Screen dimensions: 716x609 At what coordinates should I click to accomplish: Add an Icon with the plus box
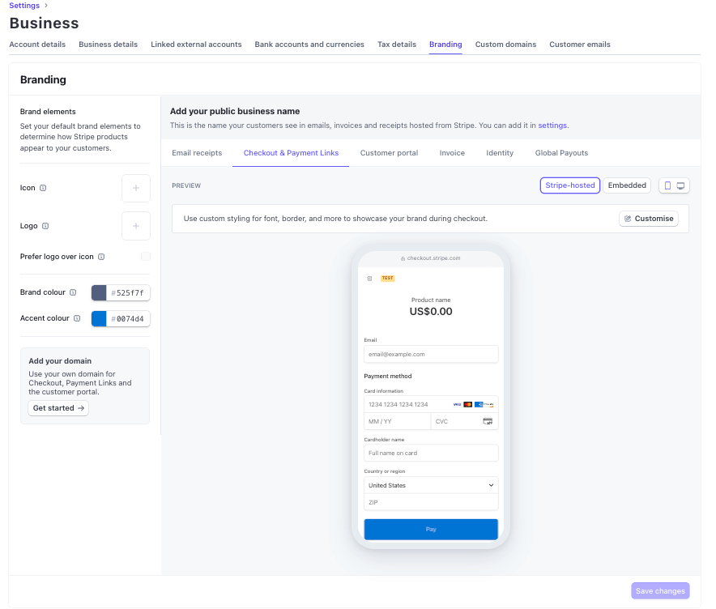click(136, 188)
